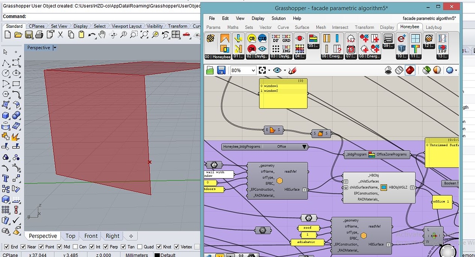The height and width of the screenshot is (257, 475).
Task: Select the Explode tool in sidebar
Action: [15, 137]
